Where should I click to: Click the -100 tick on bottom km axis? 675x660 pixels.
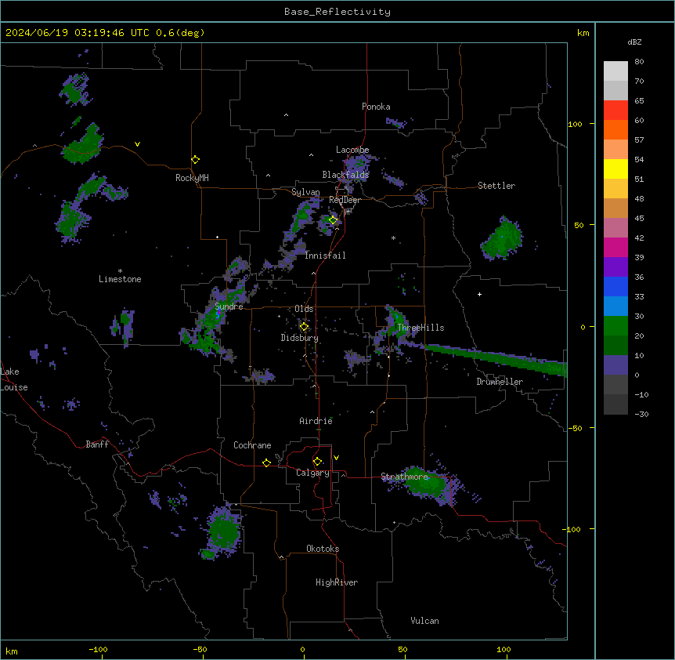99,649
